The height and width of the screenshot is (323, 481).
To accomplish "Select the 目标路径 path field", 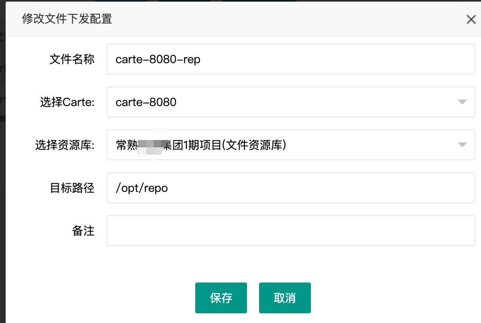I will coord(291,188).
